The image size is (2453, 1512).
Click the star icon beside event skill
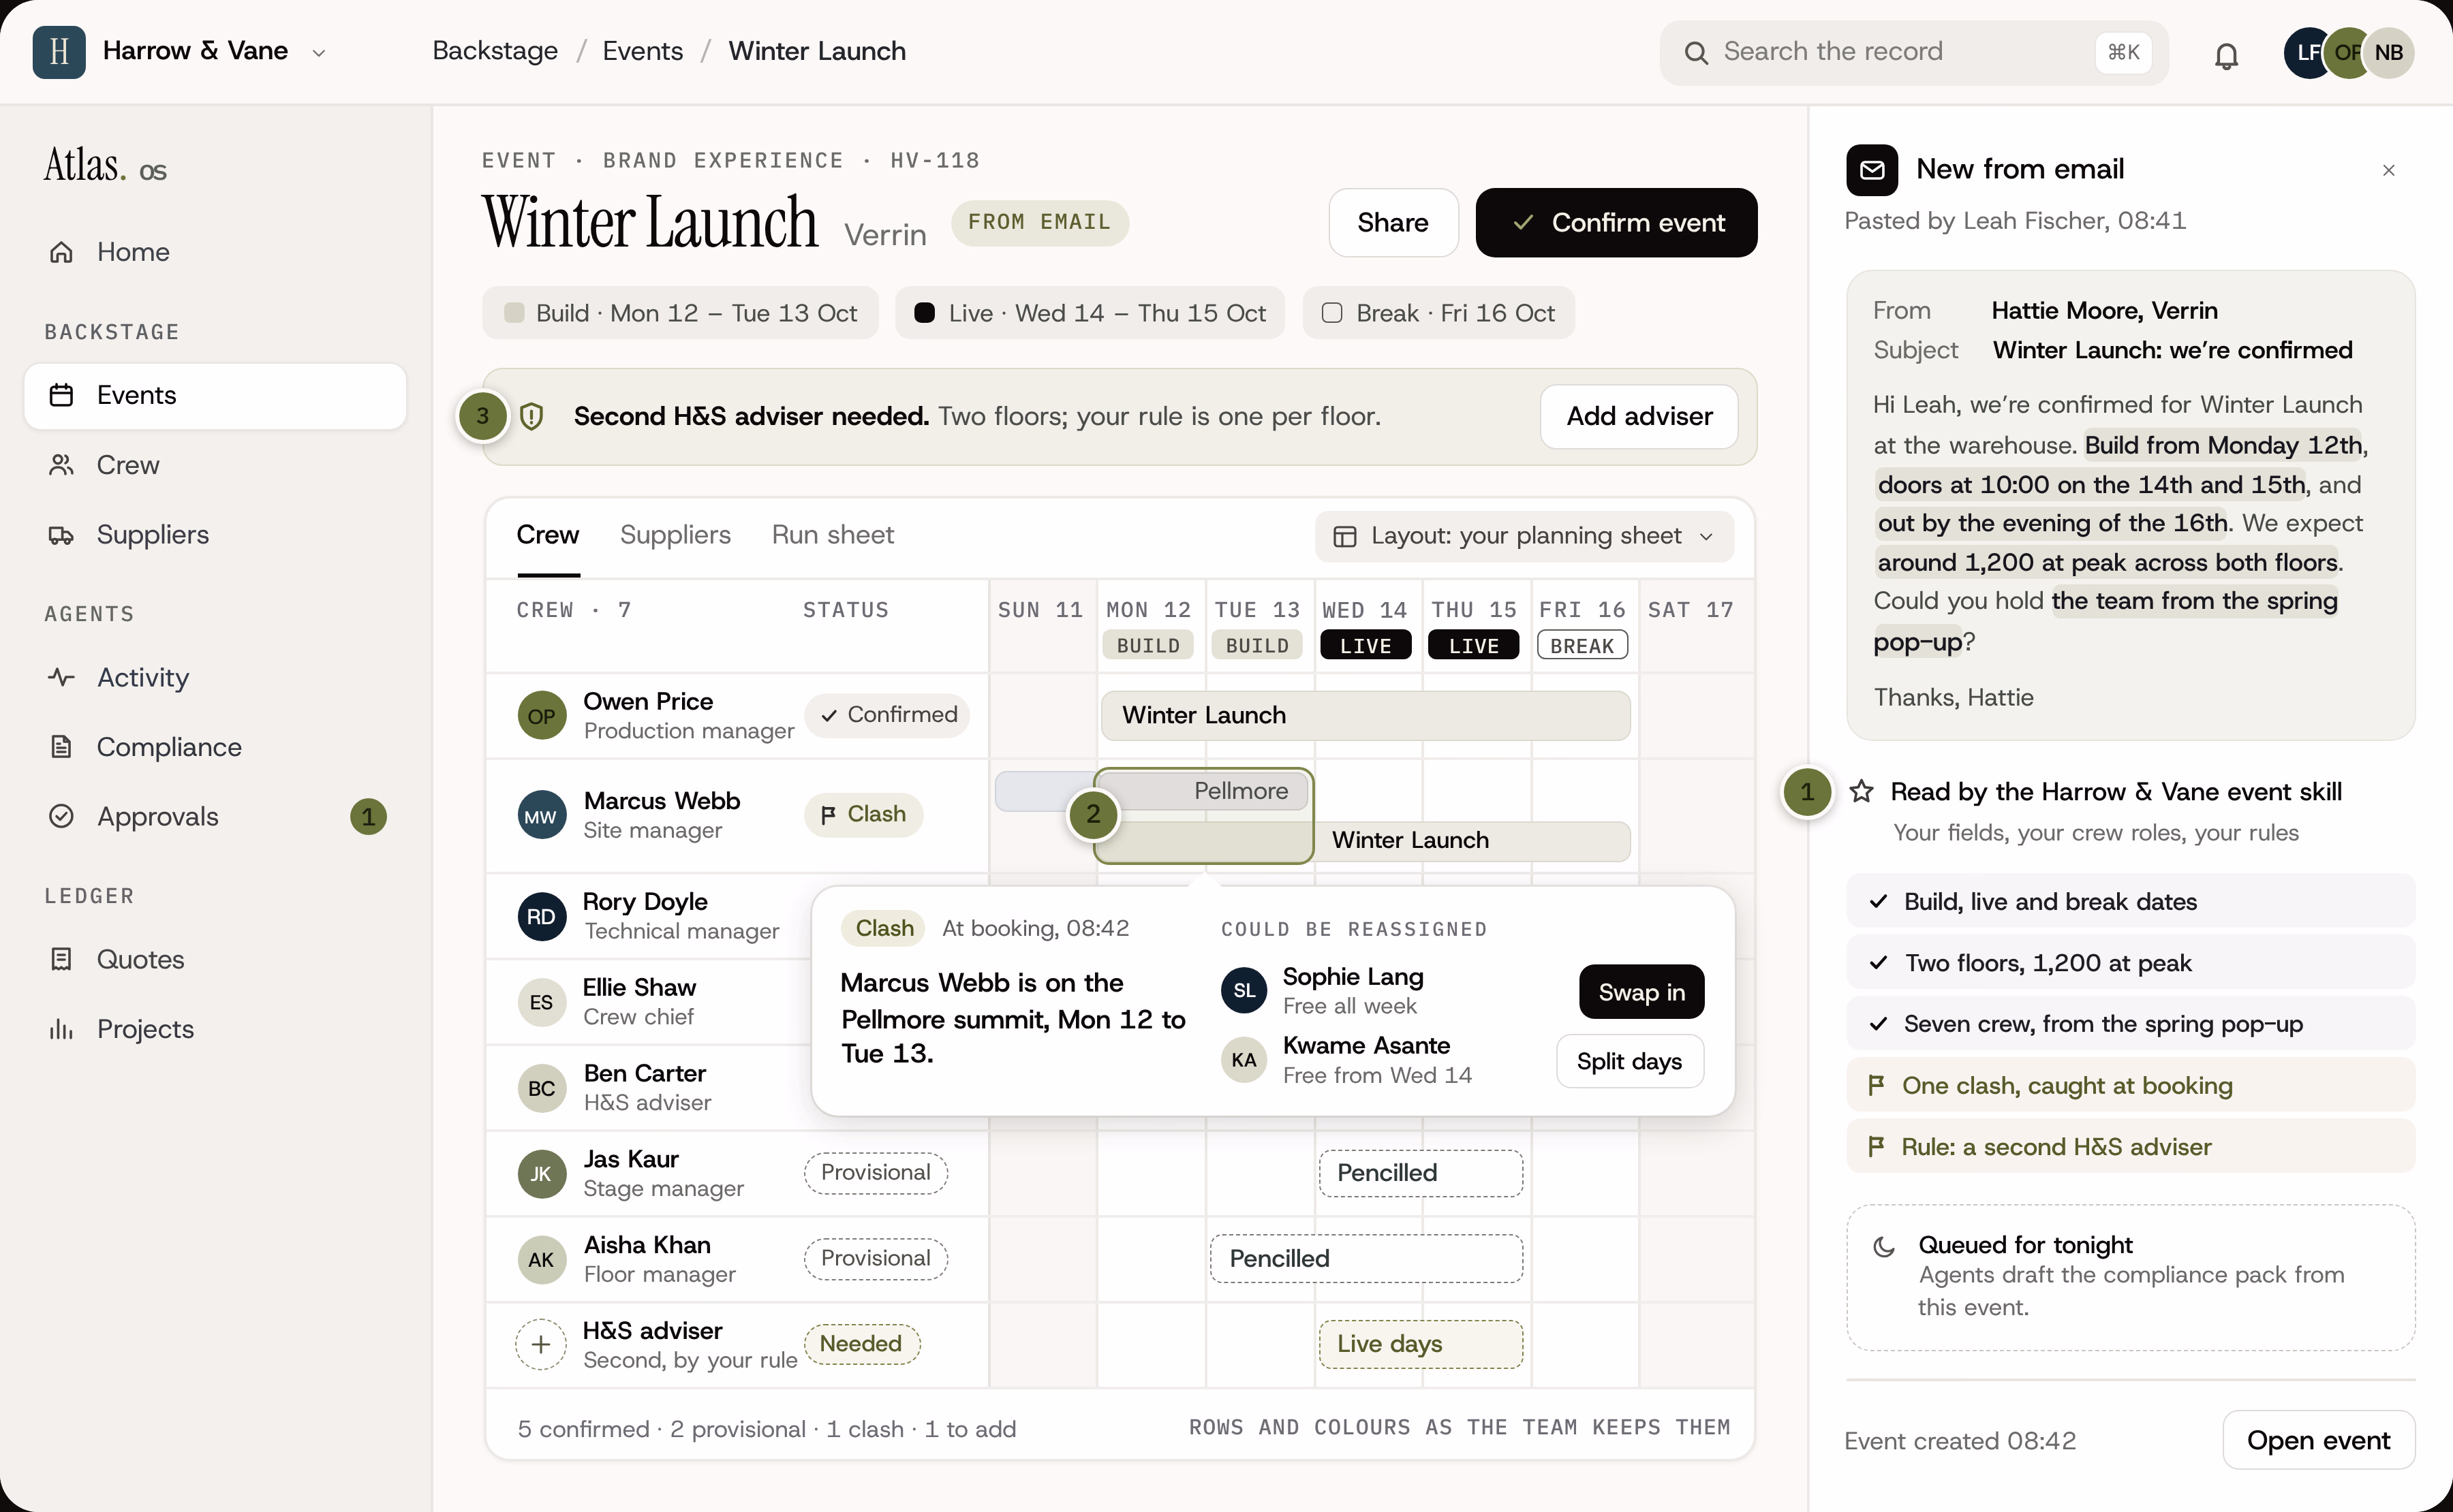pyautogui.click(x=1862, y=792)
